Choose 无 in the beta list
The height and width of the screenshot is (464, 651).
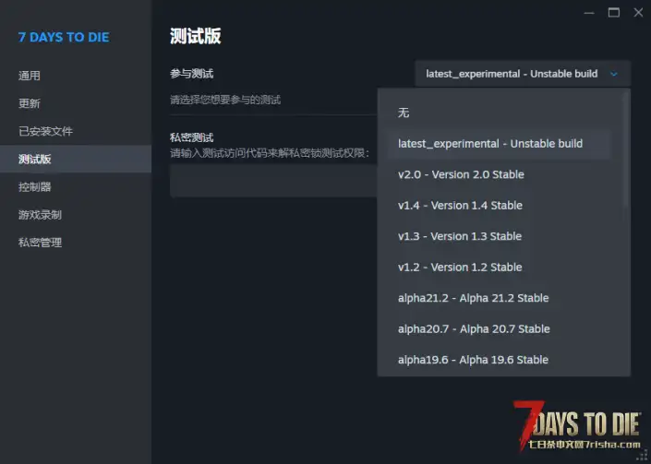pyautogui.click(x=499, y=113)
